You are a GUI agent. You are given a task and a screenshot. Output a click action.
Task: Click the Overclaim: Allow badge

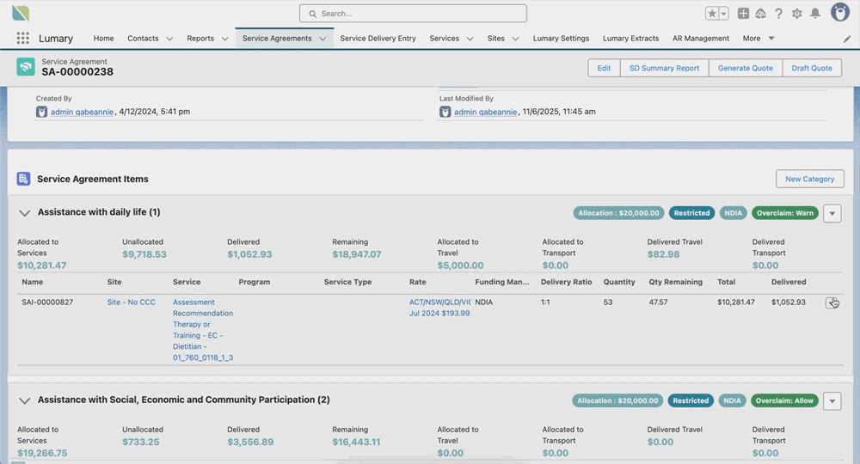coord(784,400)
